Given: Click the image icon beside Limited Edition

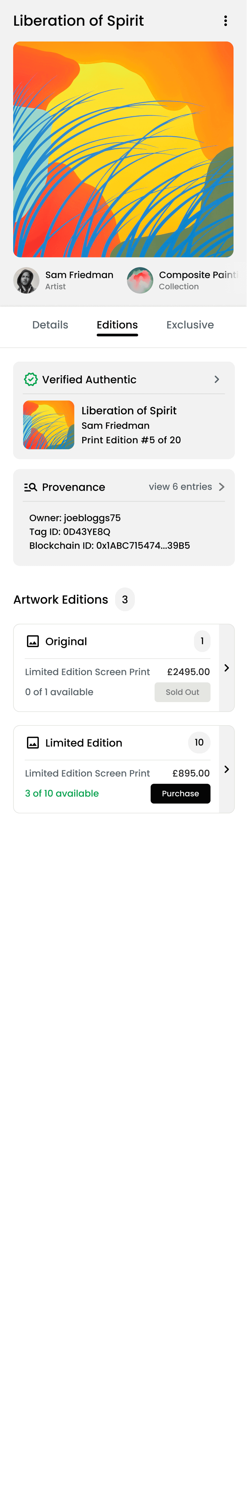Looking at the screenshot, I should pyautogui.click(x=33, y=743).
